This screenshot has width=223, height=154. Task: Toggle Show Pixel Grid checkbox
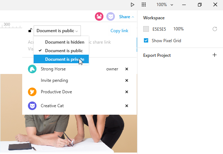(146, 40)
